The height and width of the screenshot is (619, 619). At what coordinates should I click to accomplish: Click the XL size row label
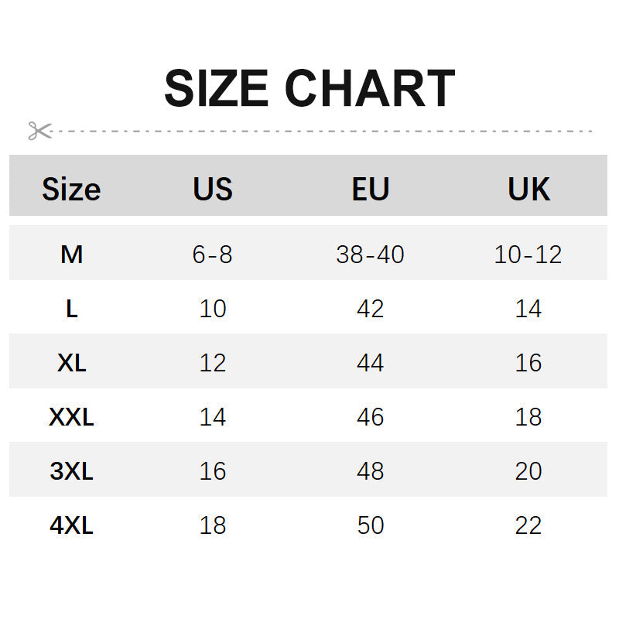(x=71, y=362)
